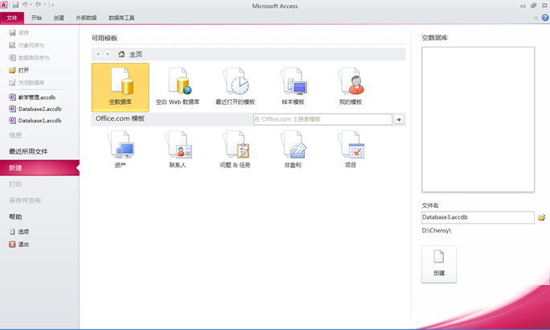This screenshot has height=330, width=550.
Task: Click 退出 to exit Access
Action: pyautogui.click(x=19, y=245)
